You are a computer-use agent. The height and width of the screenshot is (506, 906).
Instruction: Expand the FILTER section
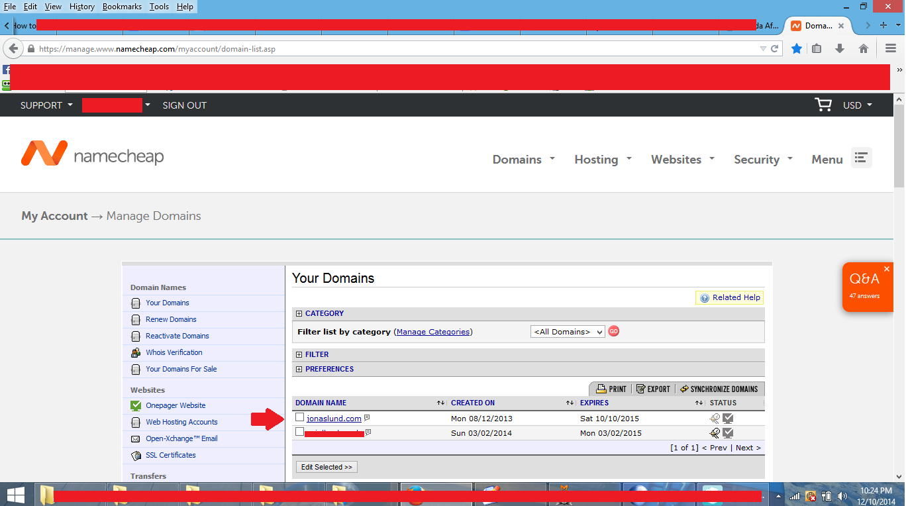pyautogui.click(x=299, y=354)
